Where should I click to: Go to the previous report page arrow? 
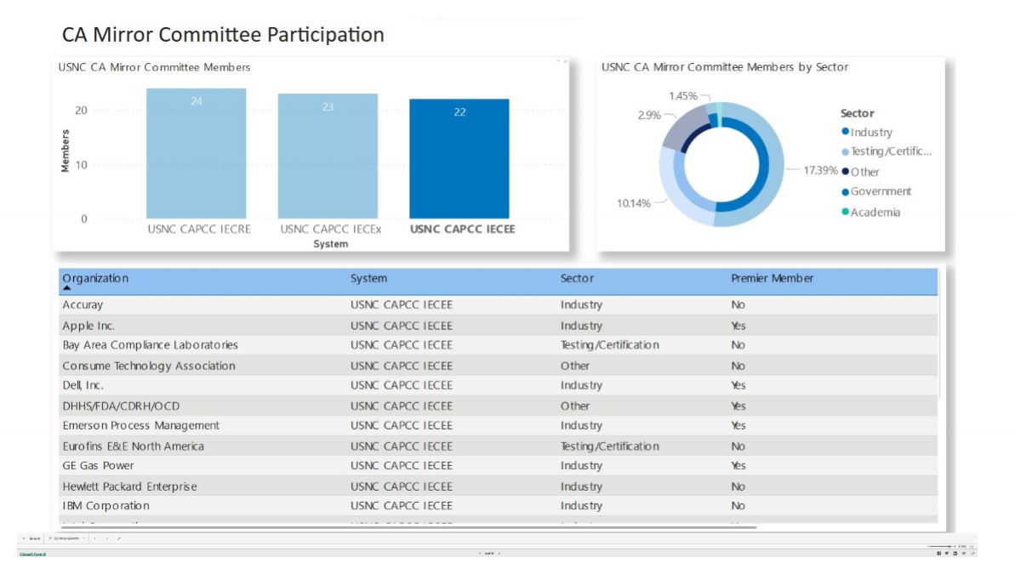(479, 554)
